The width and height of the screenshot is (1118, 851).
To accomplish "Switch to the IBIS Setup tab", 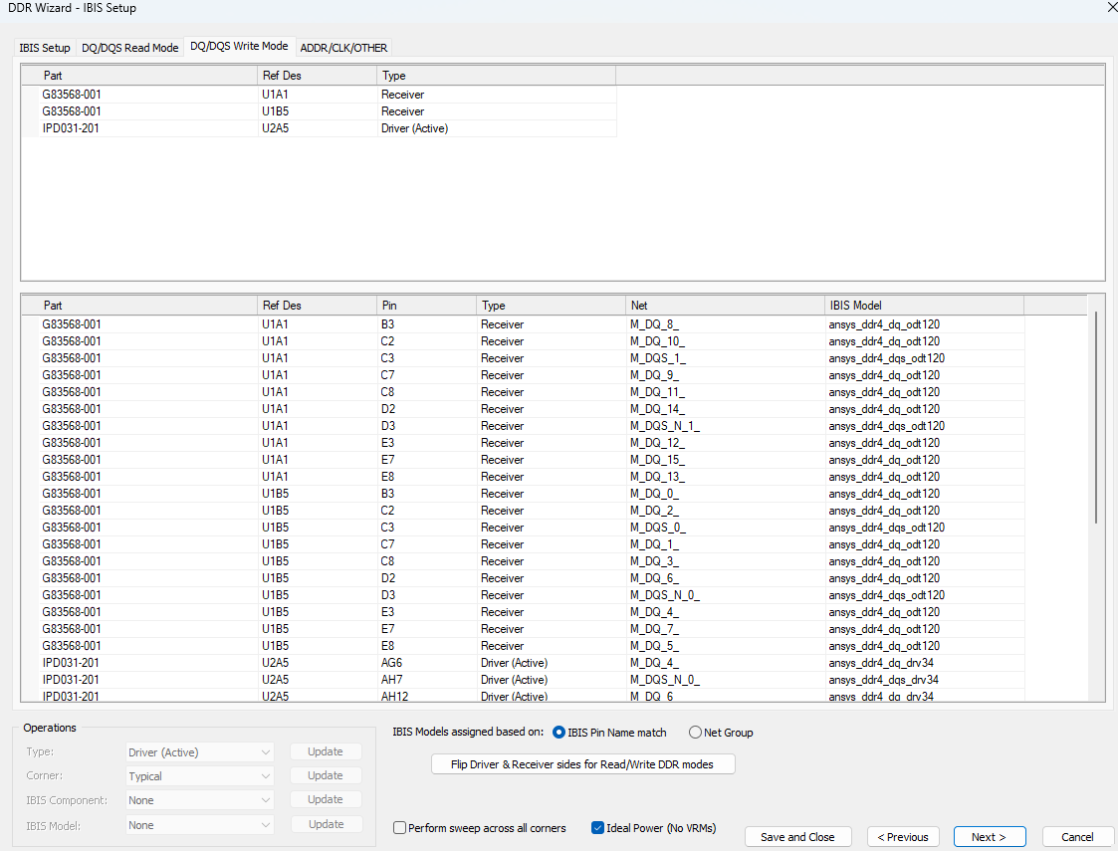I will pyautogui.click(x=45, y=48).
